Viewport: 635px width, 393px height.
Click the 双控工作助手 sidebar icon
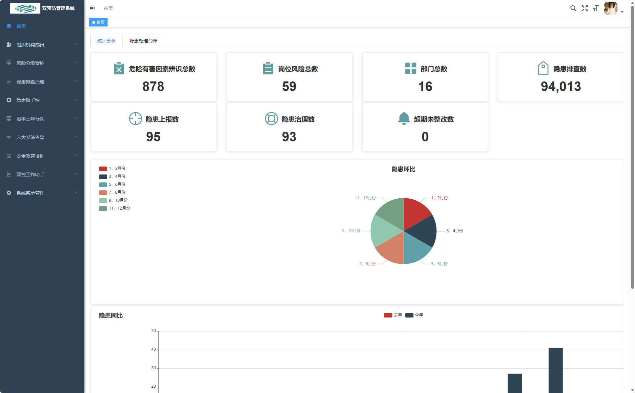(9, 174)
